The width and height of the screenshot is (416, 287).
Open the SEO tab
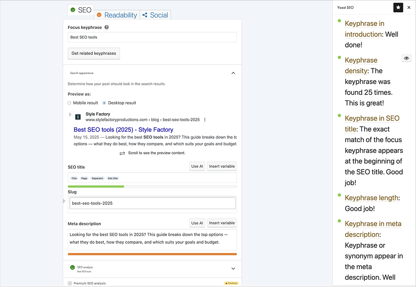click(x=81, y=10)
